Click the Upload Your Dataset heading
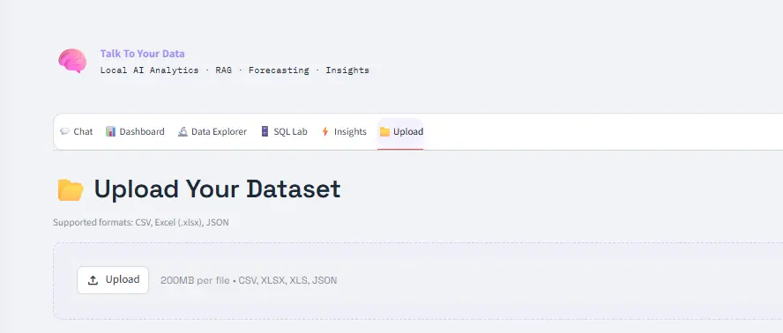The image size is (783, 333). tap(217, 189)
